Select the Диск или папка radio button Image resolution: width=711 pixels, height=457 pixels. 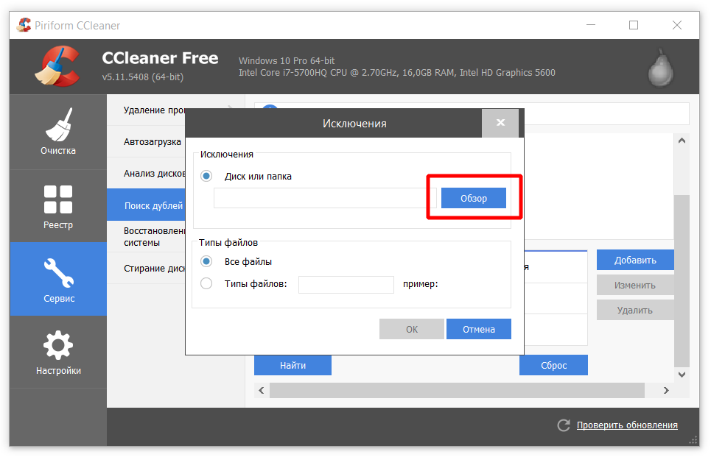coord(206,177)
